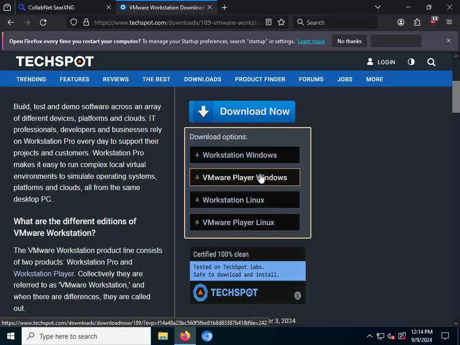Image resolution: width=460 pixels, height=345 pixels.
Task: Open taskbar clock showing 12:14 PM
Action: (421, 336)
